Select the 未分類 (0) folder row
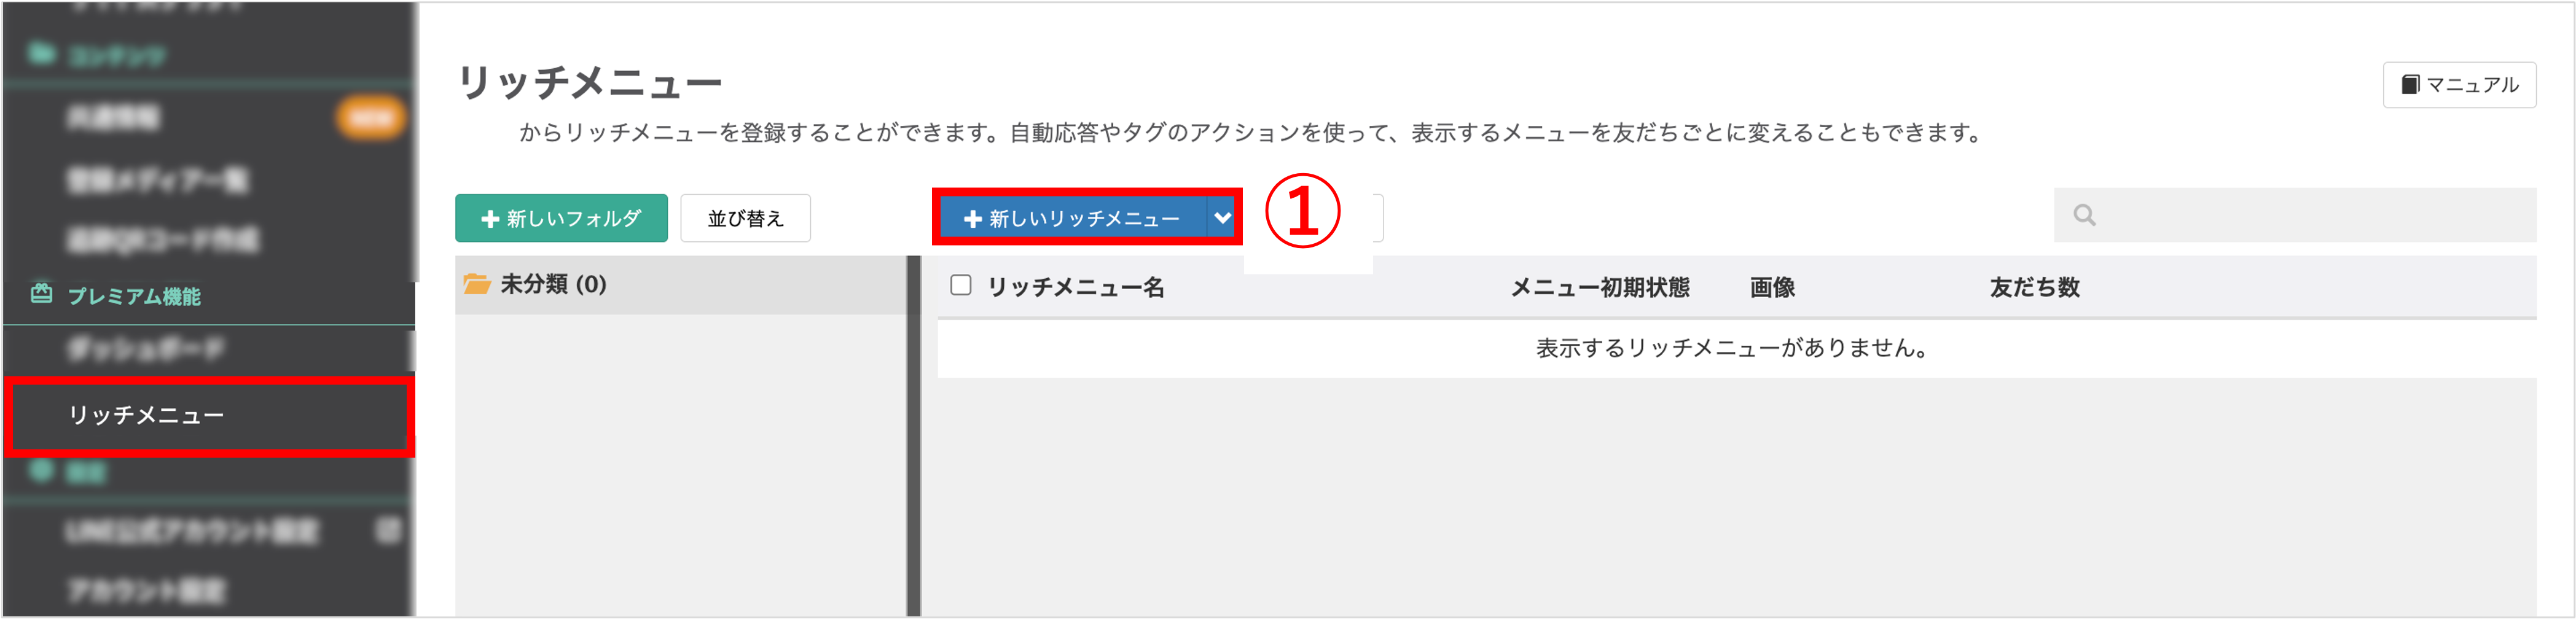 coord(681,285)
